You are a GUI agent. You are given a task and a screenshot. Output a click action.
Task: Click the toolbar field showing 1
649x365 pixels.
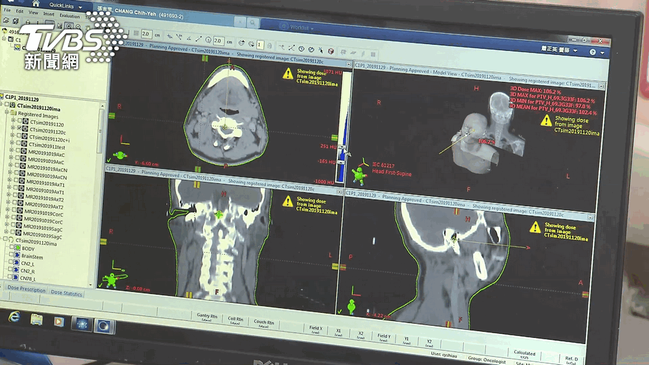pos(260,45)
